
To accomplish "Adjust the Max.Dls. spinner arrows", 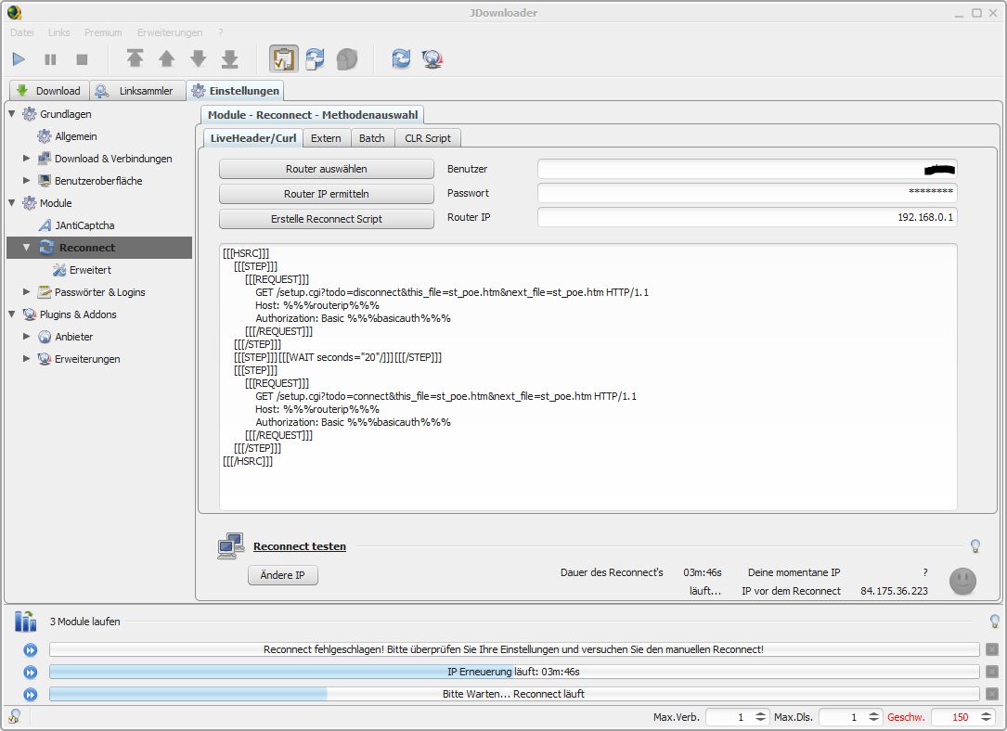I will [873, 717].
